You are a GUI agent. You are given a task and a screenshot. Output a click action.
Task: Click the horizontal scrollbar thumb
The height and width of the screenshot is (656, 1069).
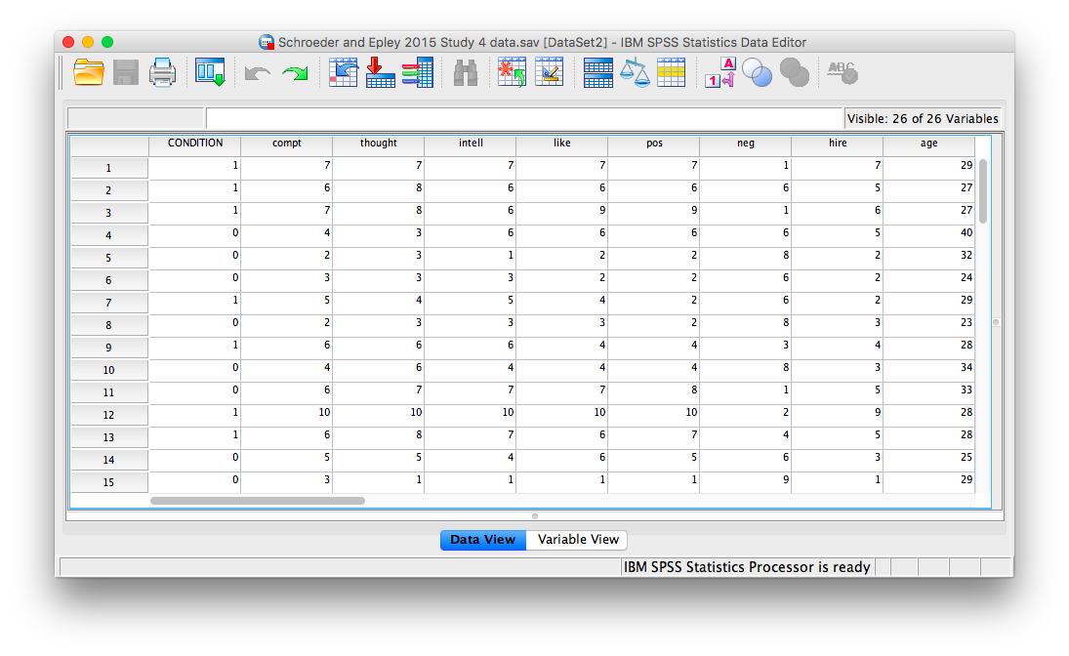point(258,501)
